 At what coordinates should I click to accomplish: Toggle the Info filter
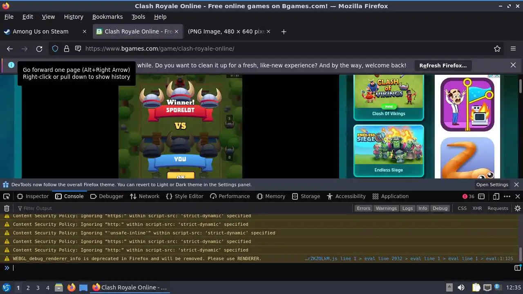422,208
